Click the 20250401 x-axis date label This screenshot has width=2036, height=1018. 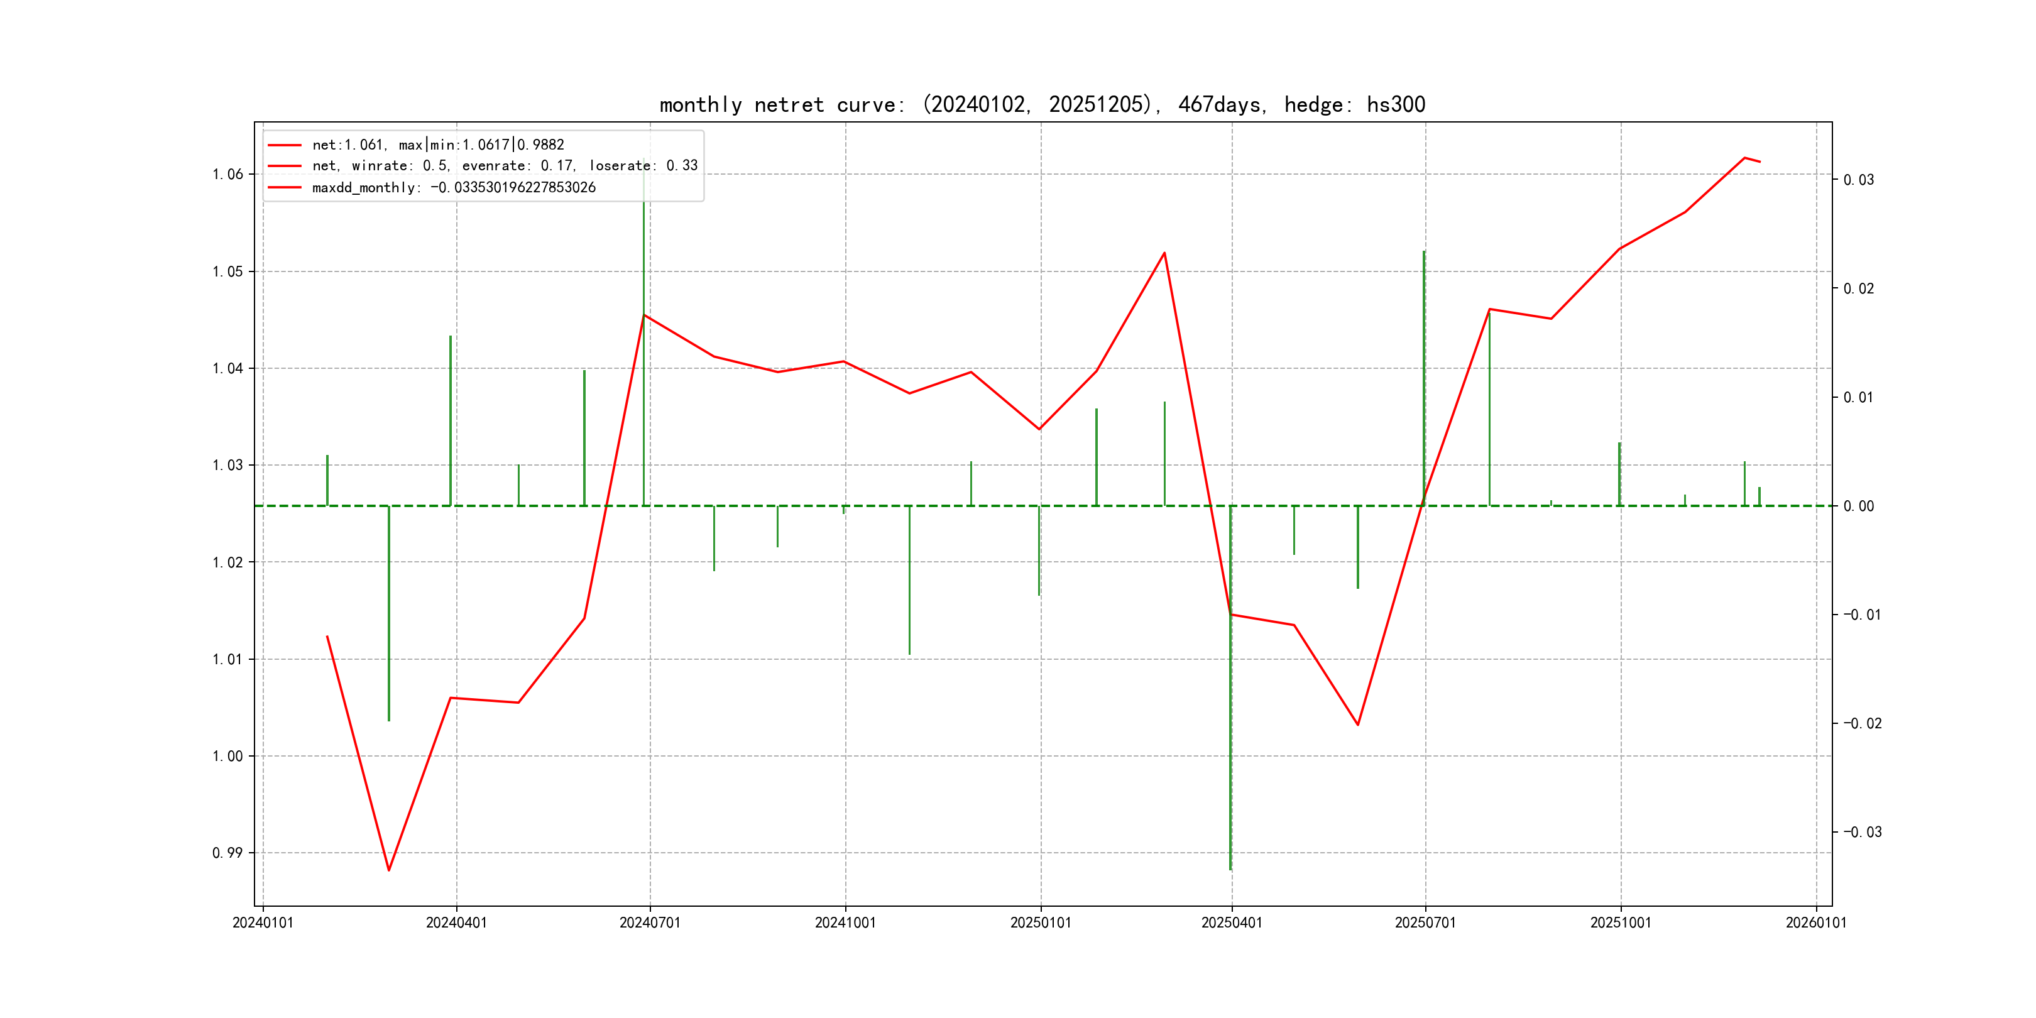coord(1232,923)
